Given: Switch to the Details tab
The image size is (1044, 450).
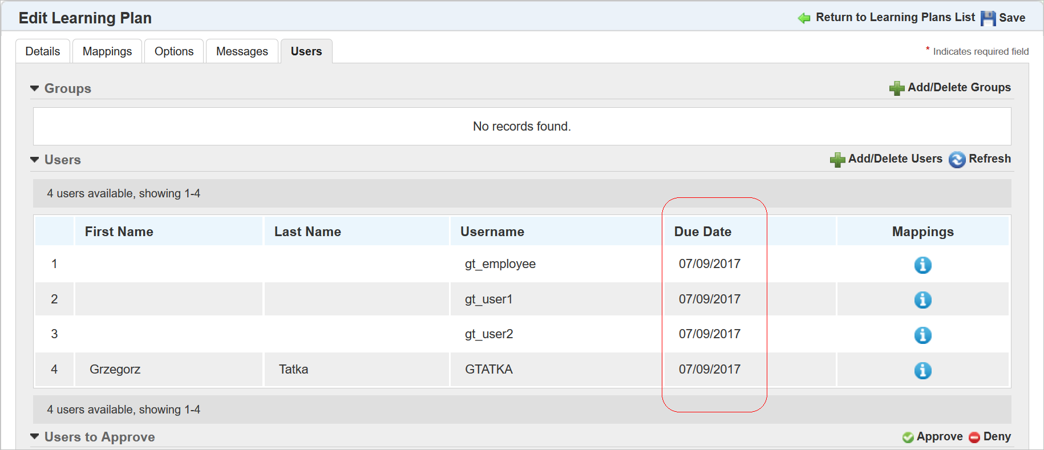Looking at the screenshot, I should (43, 51).
